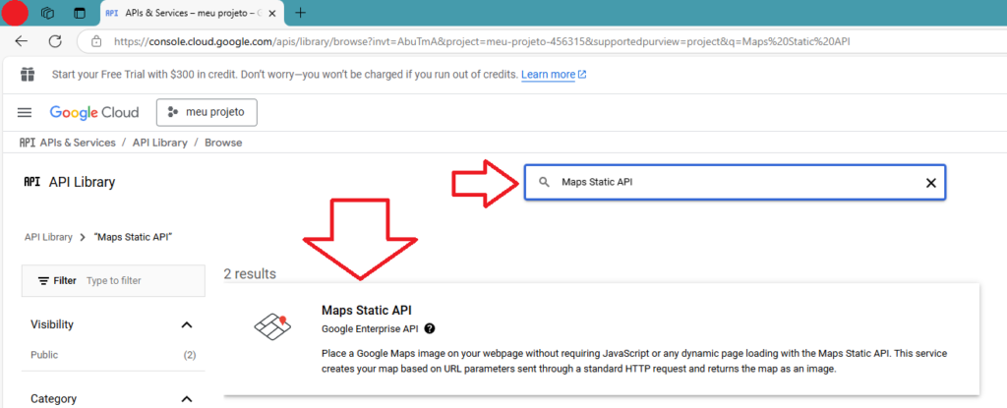Go to APIs & Services breadcrumb
Viewport: 1007px width, 408px height.
(x=78, y=143)
